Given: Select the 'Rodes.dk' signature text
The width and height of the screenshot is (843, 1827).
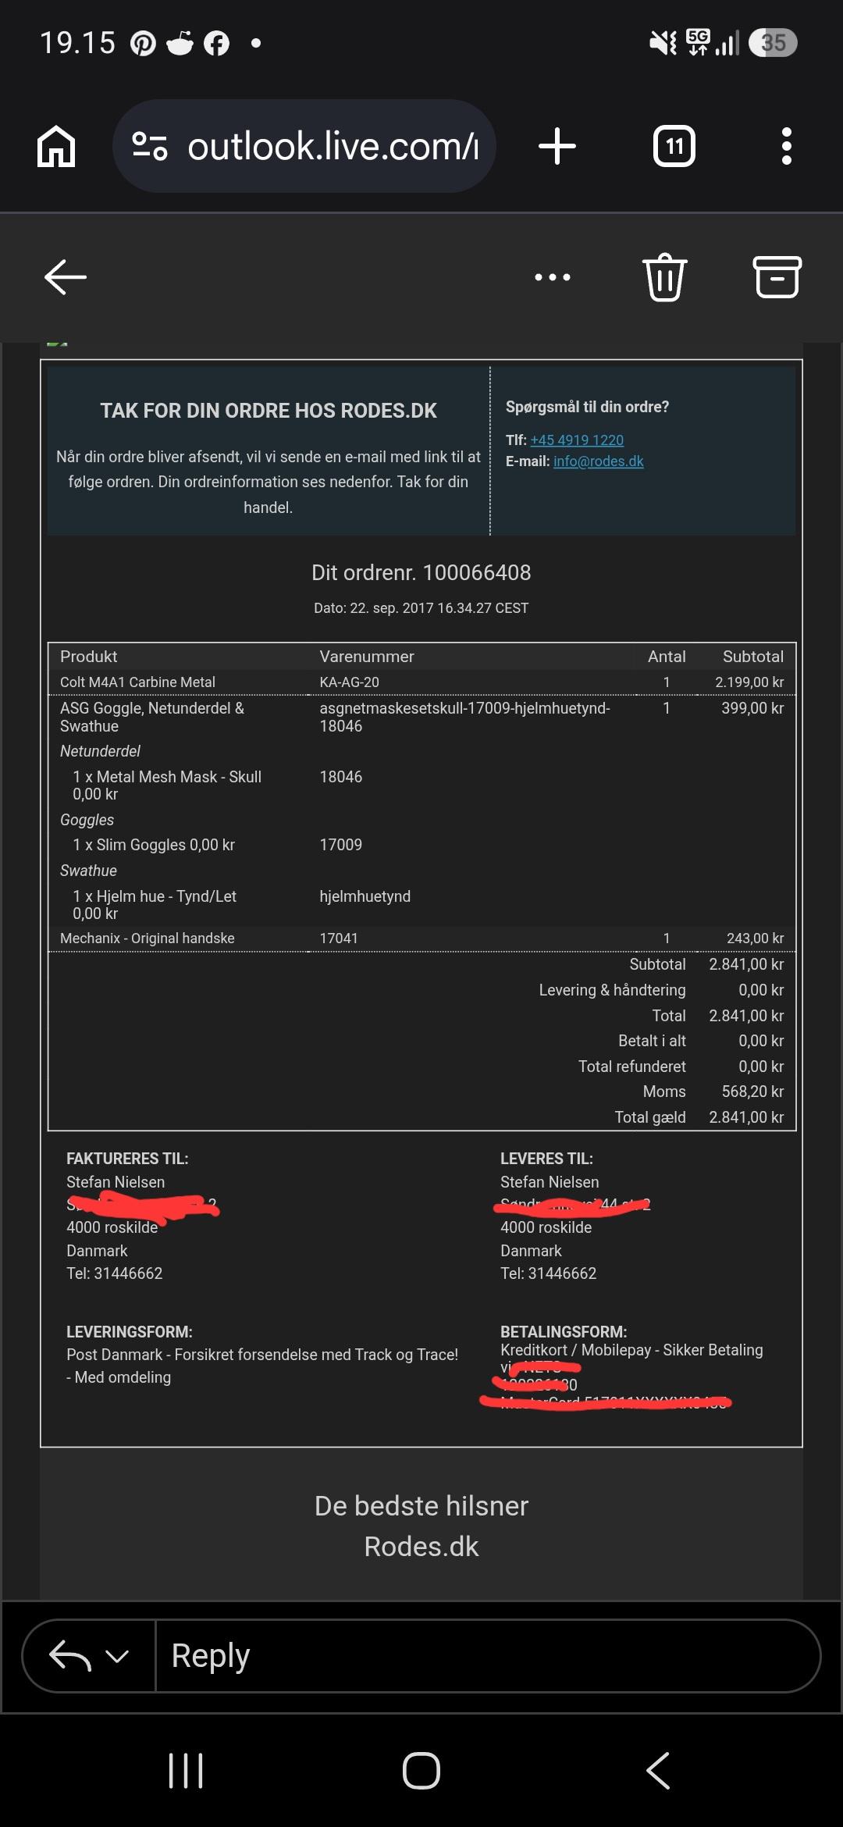Looking at the screenshot, I should coord(421,1547).
